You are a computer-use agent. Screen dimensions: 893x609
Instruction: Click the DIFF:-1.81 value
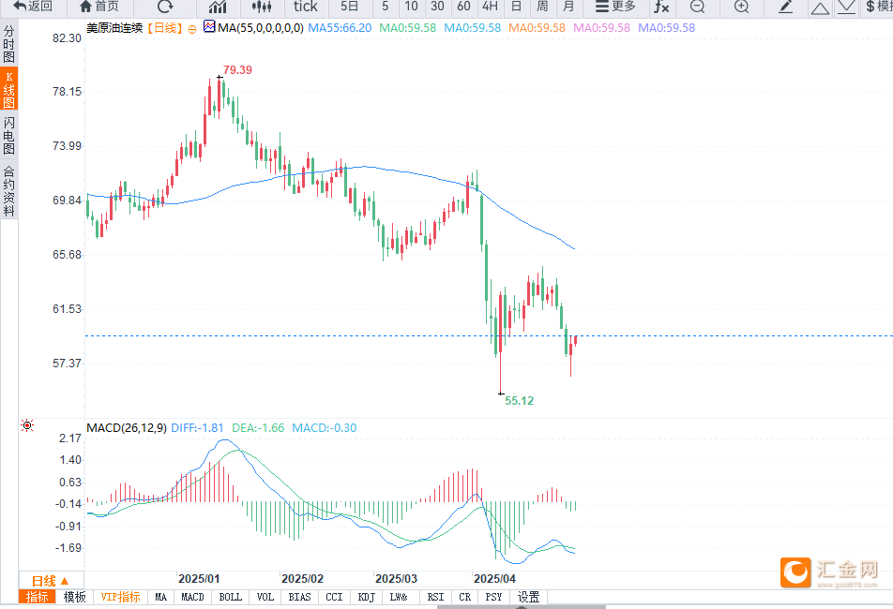[x=197, y=427]
